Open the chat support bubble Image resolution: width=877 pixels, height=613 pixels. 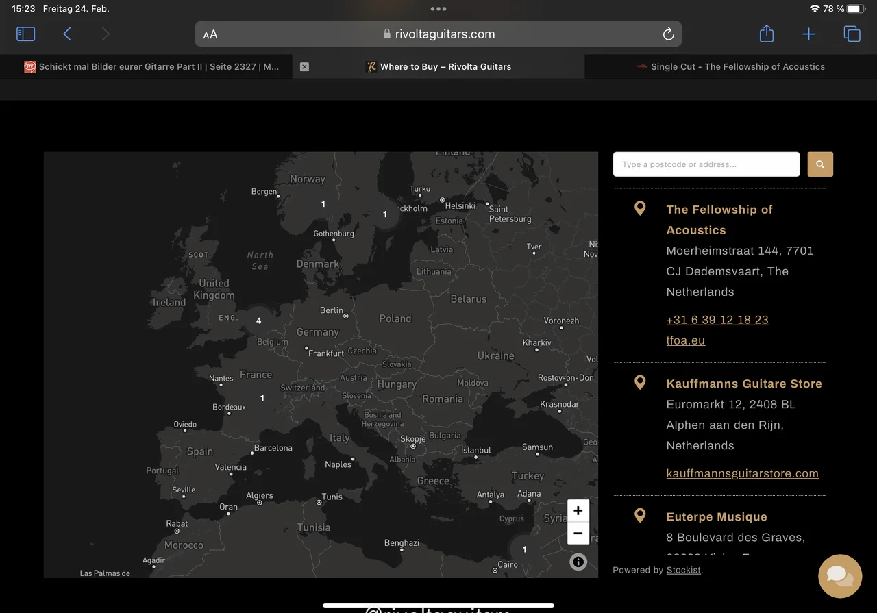click(x=840, y=576)
